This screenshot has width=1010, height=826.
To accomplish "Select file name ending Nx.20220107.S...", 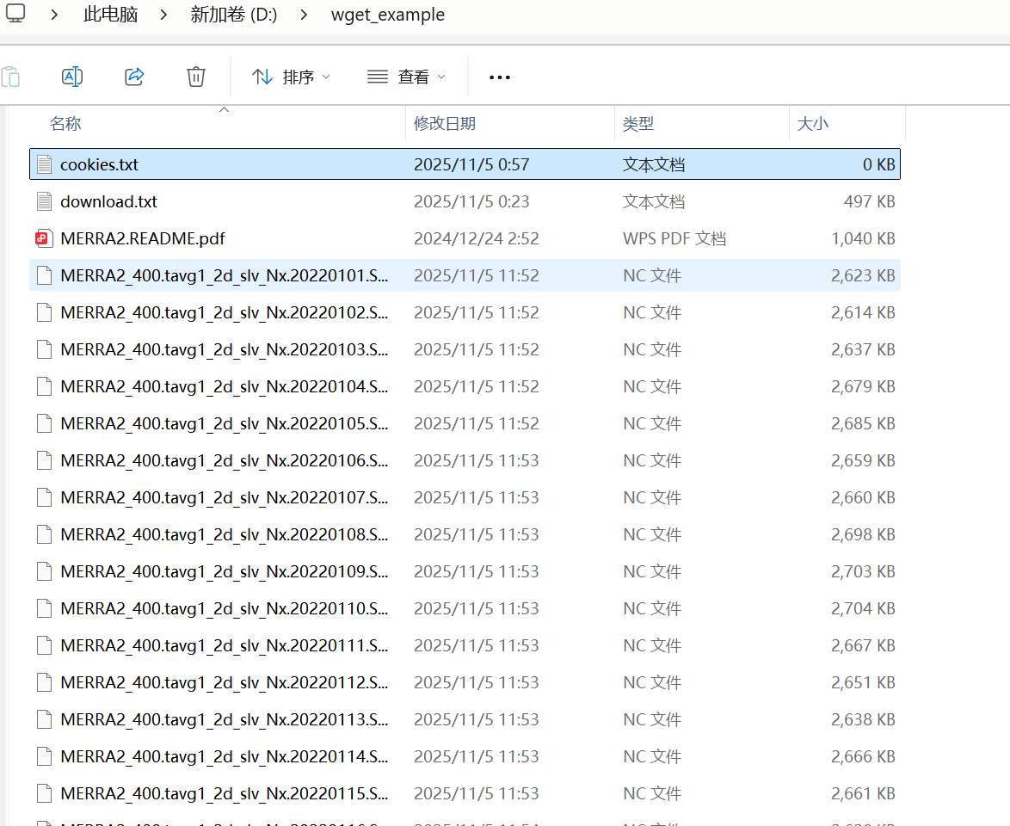I will [225, 498].
